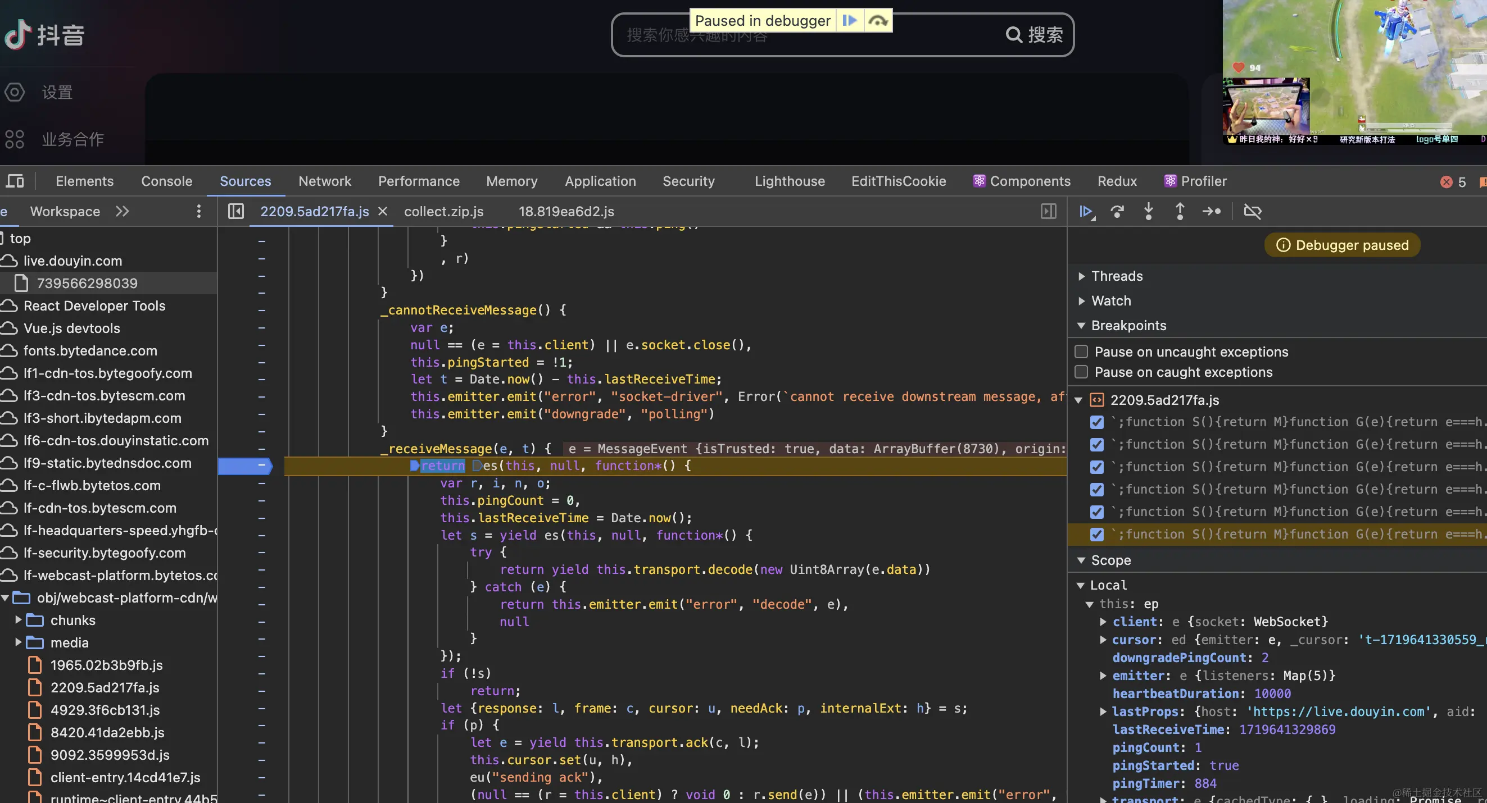The height and width of the screenshot is (803, 1487).
Task: Open the client-entry.14cd41e7.js file
Action: click(x=125, y=778)
